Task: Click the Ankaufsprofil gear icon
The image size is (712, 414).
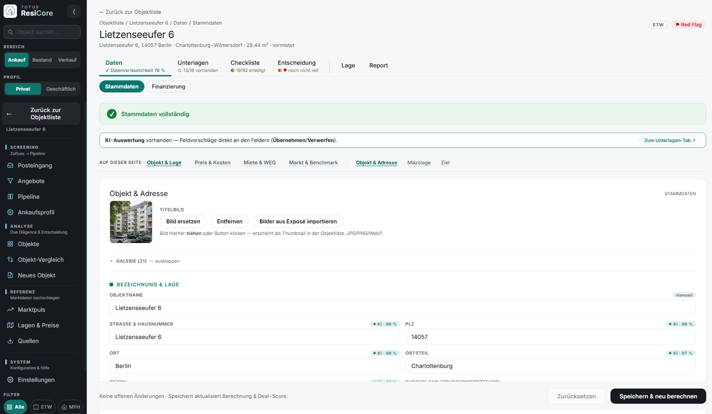Action: click(10, 212)
